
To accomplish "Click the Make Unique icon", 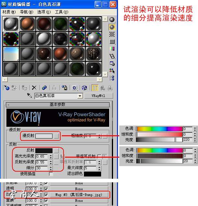I will point(54,88).
